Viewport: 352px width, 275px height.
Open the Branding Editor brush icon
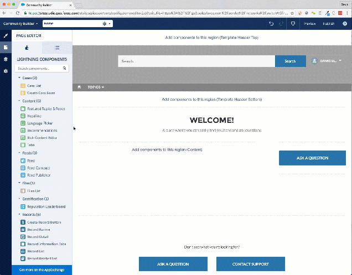point(6,35)
